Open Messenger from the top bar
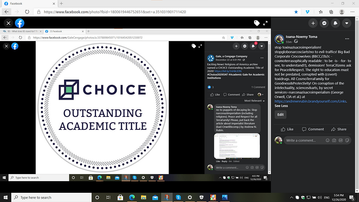The width and height of the screenshot is (359, 202). point(324,23)
